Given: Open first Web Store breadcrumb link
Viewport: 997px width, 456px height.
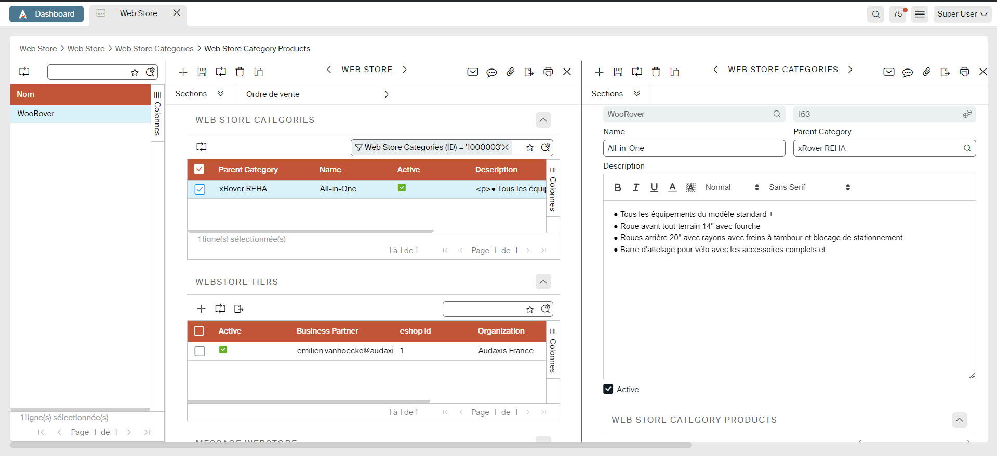Looking at the screenshot, I should [38, 49].
